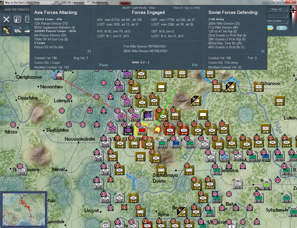Open the MAP INFORMATION tab
Viewport: 297px width, 228px height.
[17, 10]
